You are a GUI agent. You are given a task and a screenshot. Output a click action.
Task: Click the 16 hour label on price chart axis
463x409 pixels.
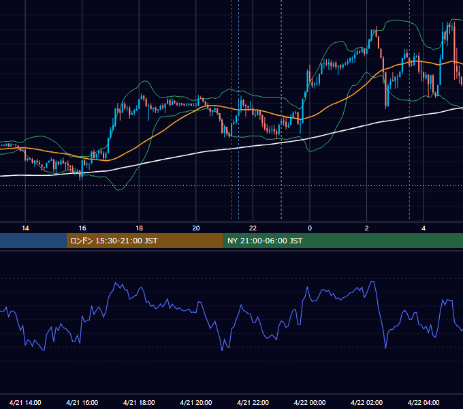pos(82,228)
